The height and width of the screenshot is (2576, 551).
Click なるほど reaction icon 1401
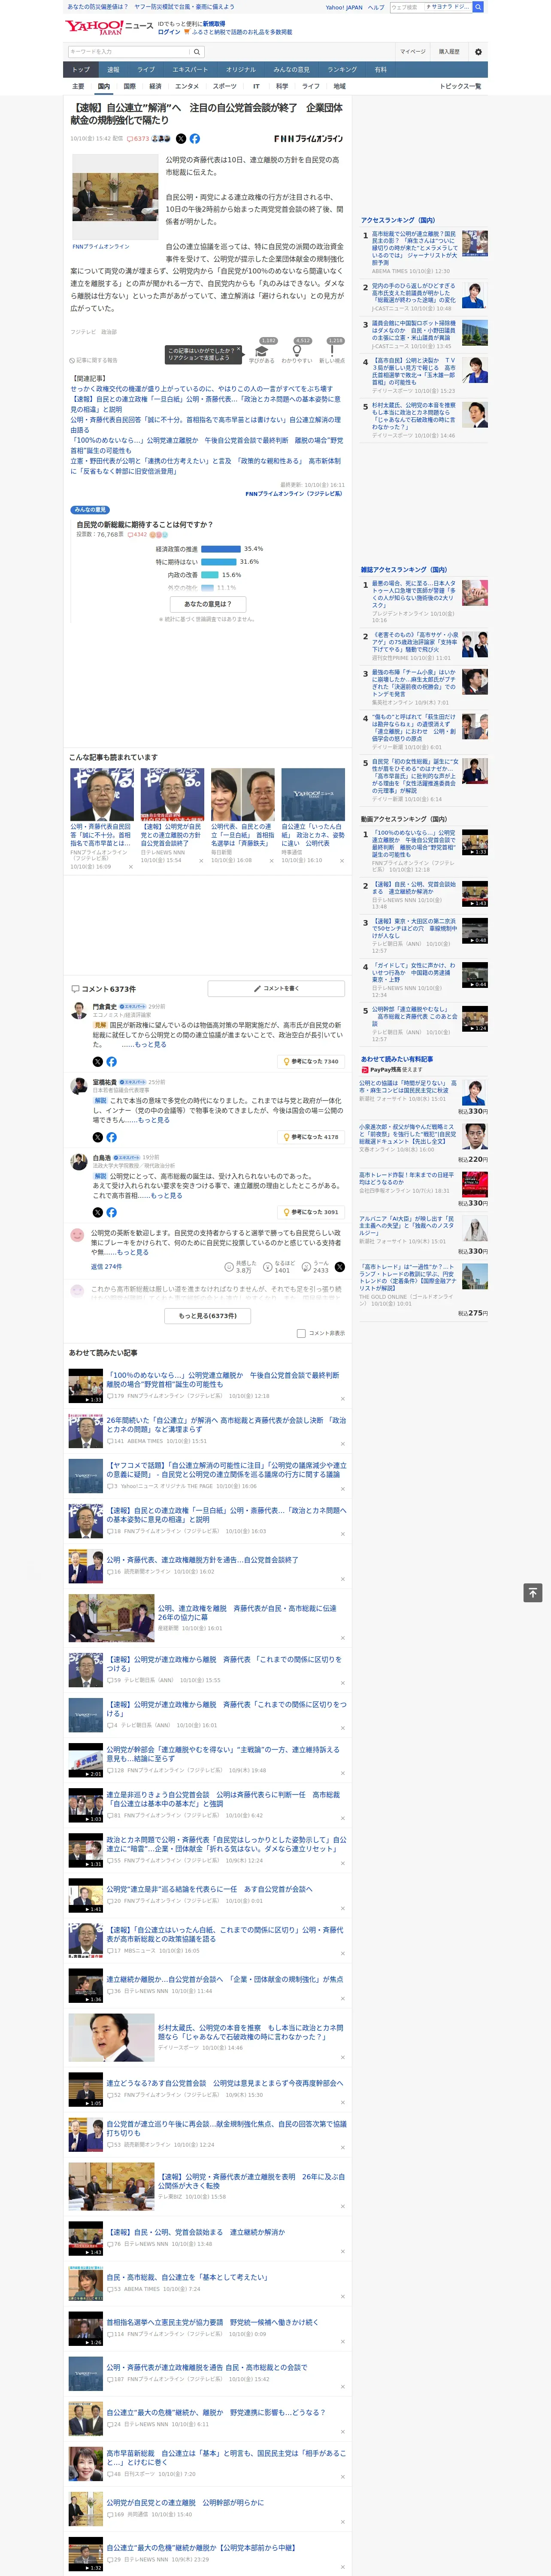coord(268,1266)
